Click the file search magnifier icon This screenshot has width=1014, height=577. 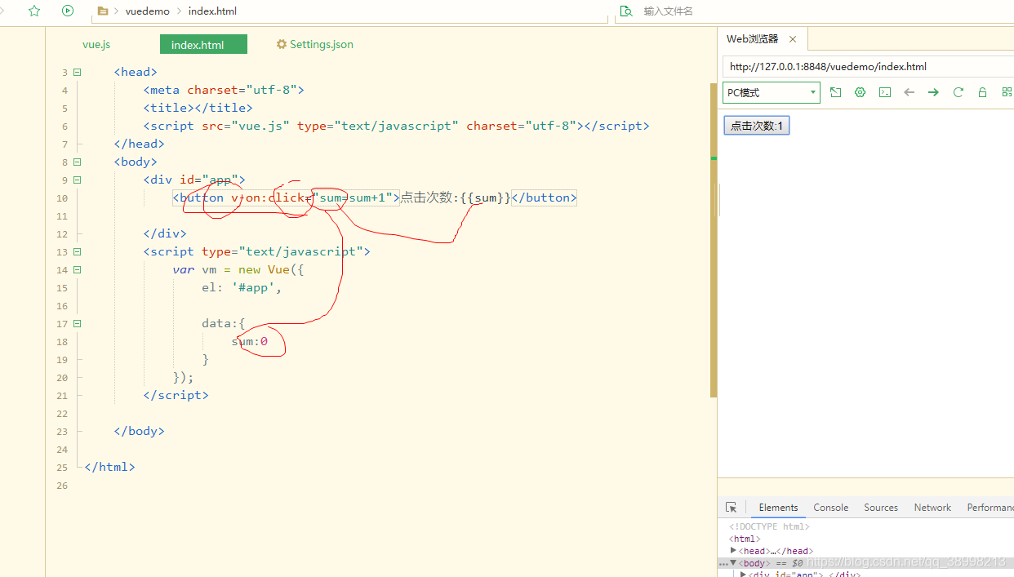tap(626, 11)
